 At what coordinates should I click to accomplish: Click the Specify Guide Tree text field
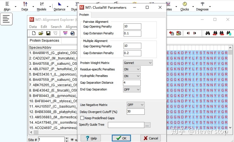(126, 125)
